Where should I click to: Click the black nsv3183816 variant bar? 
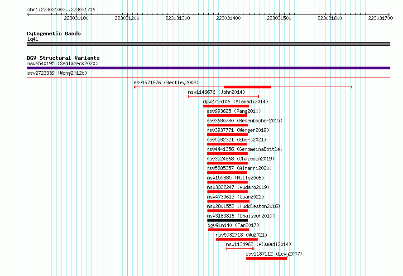(228, 220)
